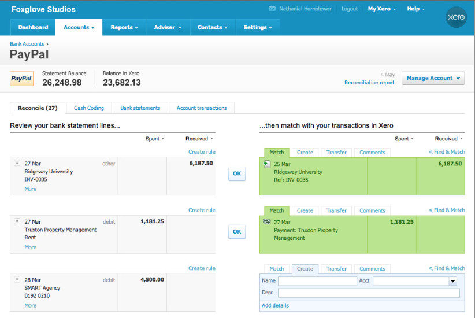Click the 6,187.50 matched Ridgeway transaction amount

(x=450, y=164)
